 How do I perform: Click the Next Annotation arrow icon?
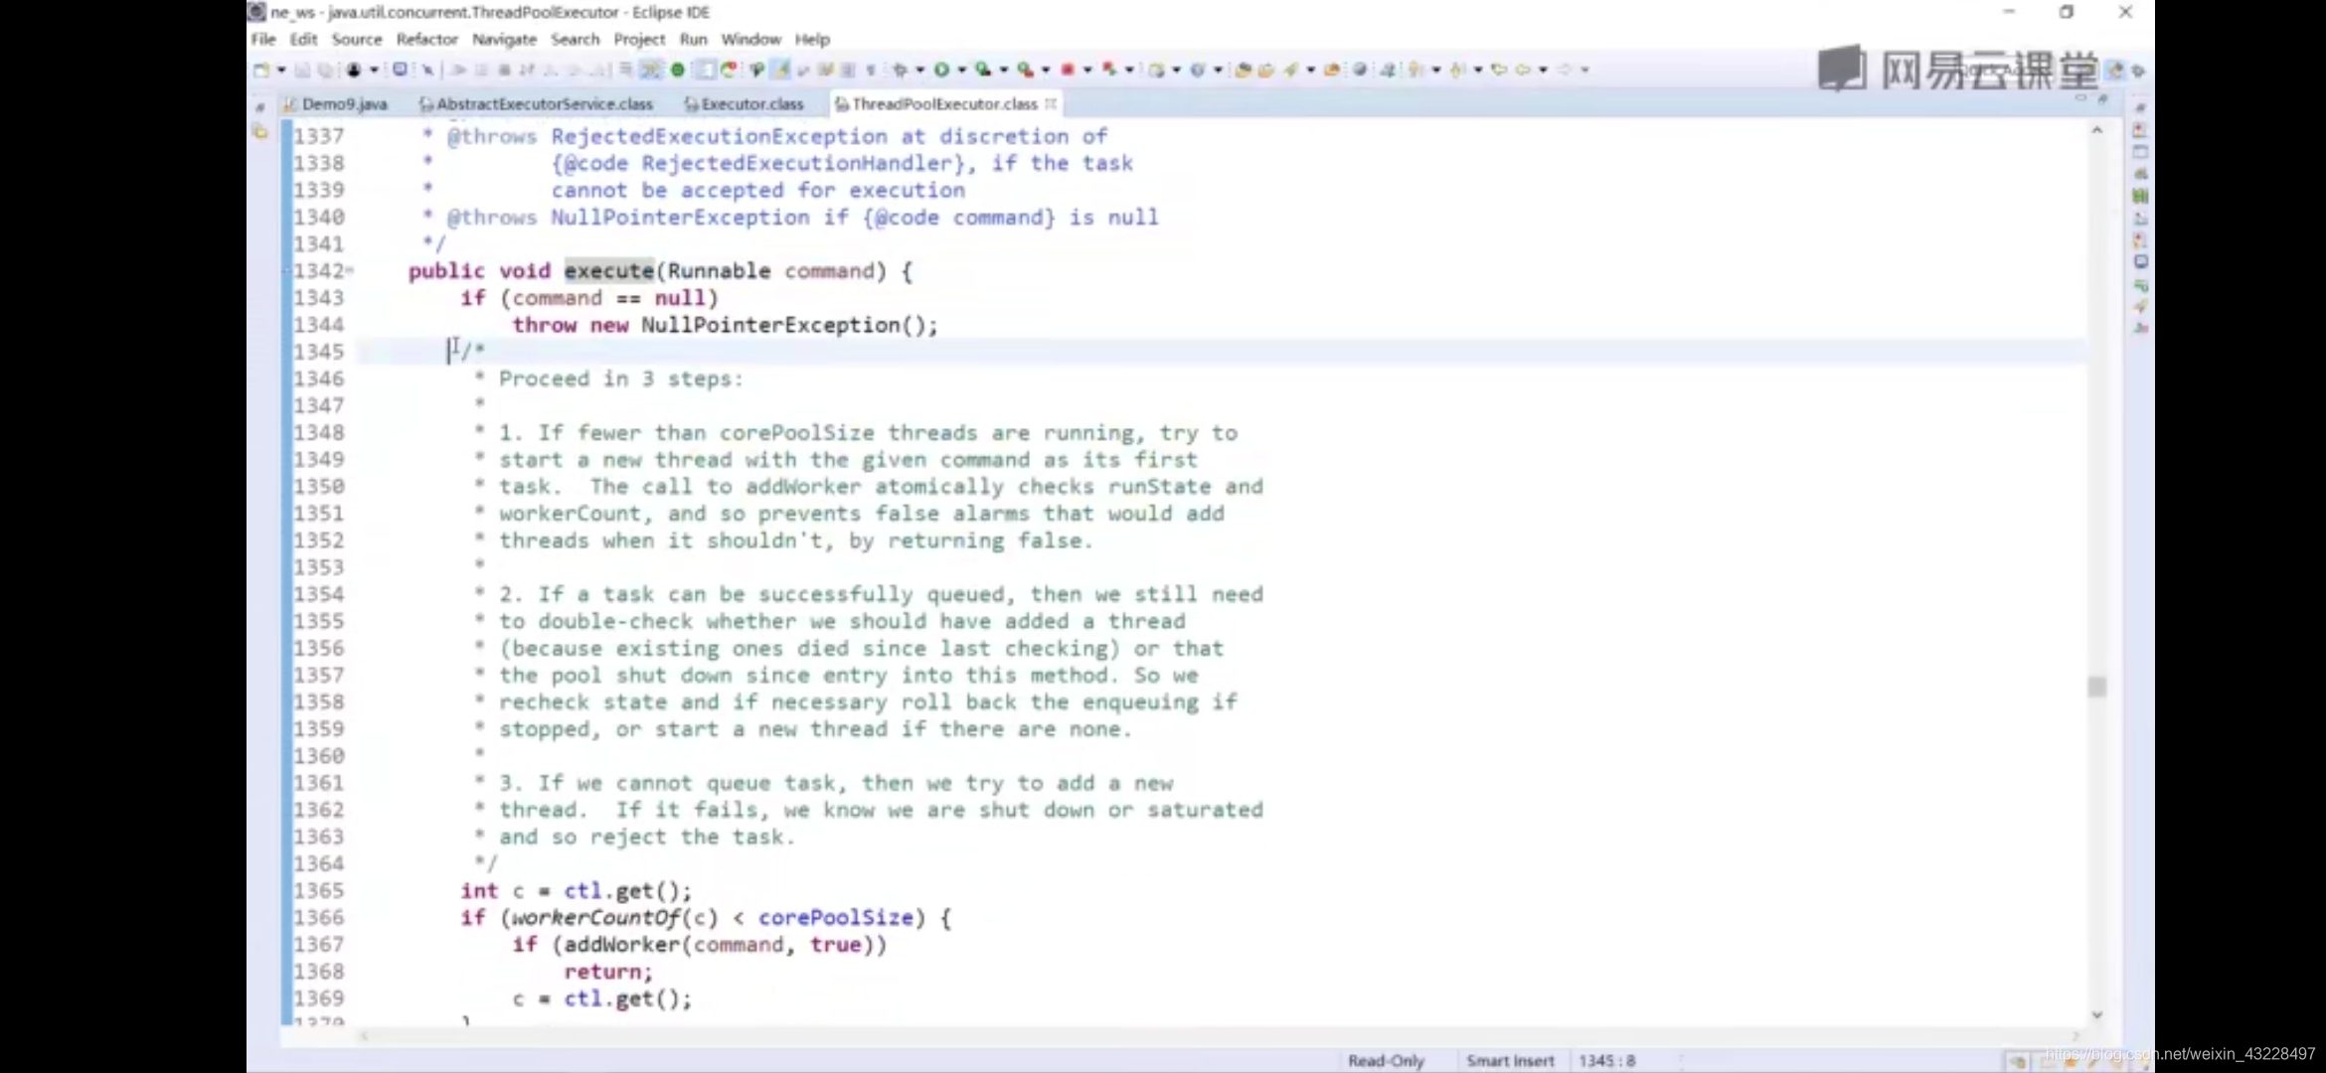point(1413,70)
